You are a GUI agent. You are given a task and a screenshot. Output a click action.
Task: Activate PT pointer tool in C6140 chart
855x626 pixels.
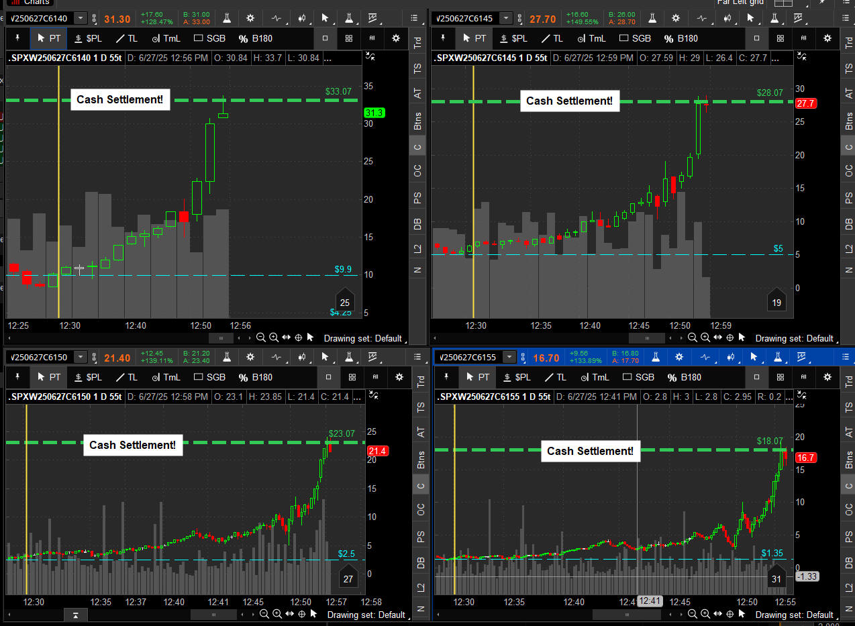point(48,38)
